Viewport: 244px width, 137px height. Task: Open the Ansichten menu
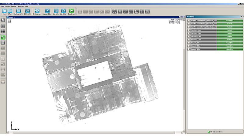(x=21, y=6)
